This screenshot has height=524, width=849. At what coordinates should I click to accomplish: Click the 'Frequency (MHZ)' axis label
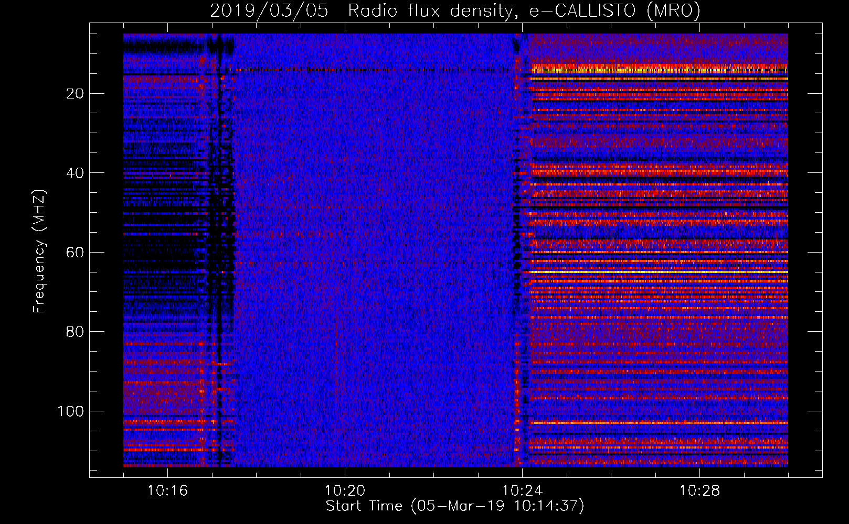(39, 252)
